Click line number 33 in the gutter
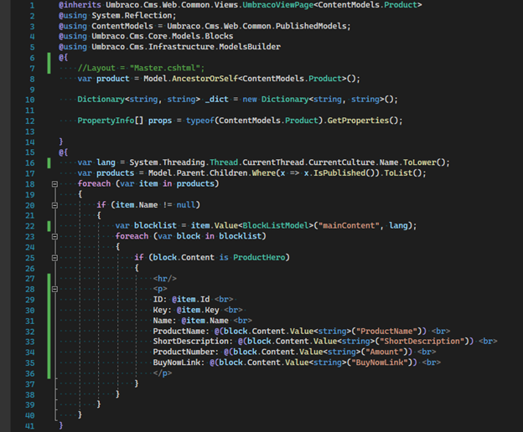523x432 pixels. (30, 342)
